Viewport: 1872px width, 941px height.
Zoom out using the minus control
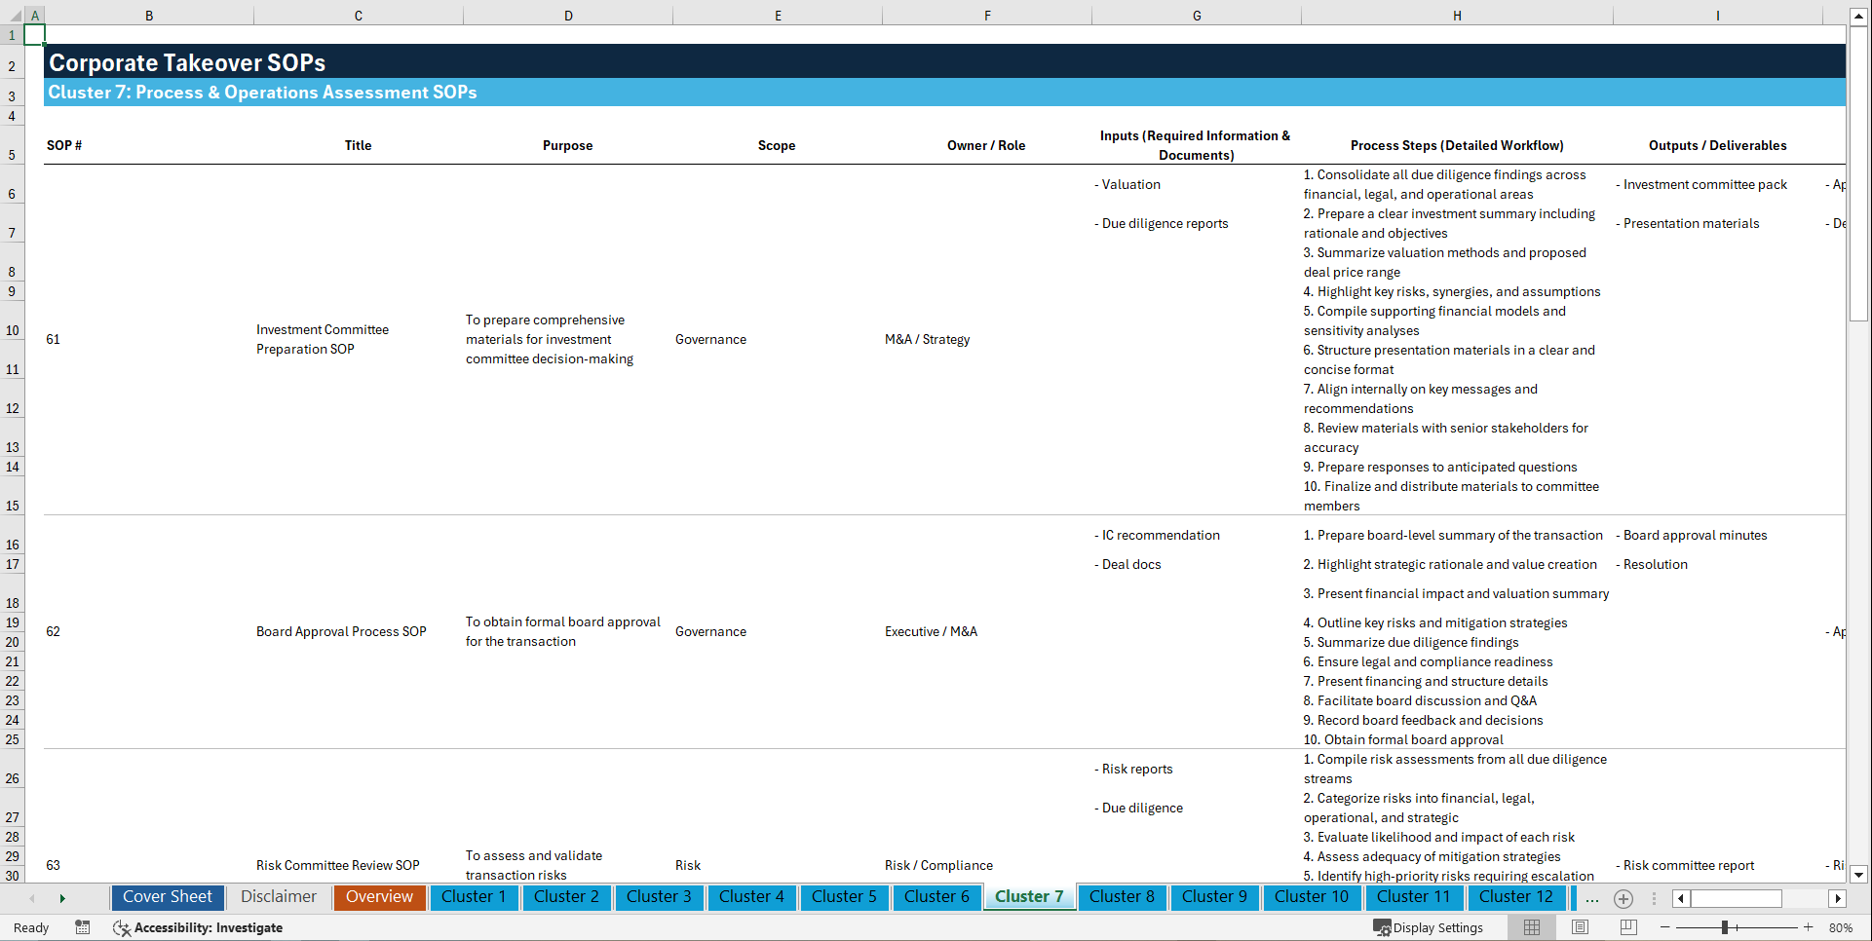pyautogui.click(x=1665, y=927)
